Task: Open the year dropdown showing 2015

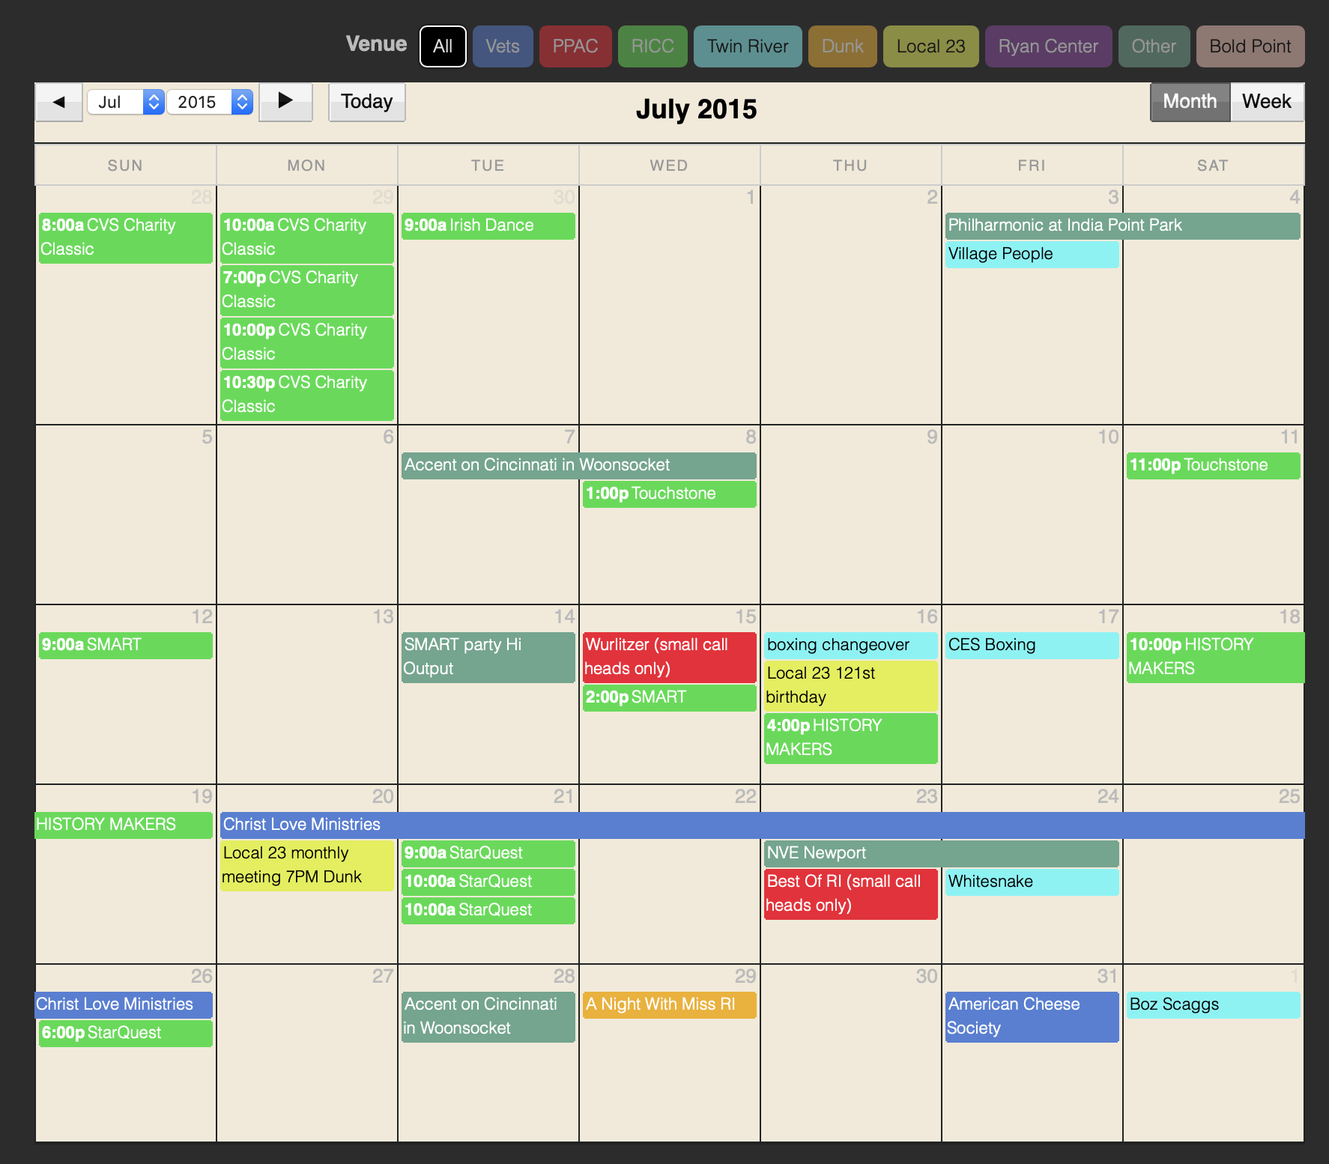Action: (209, 102)
